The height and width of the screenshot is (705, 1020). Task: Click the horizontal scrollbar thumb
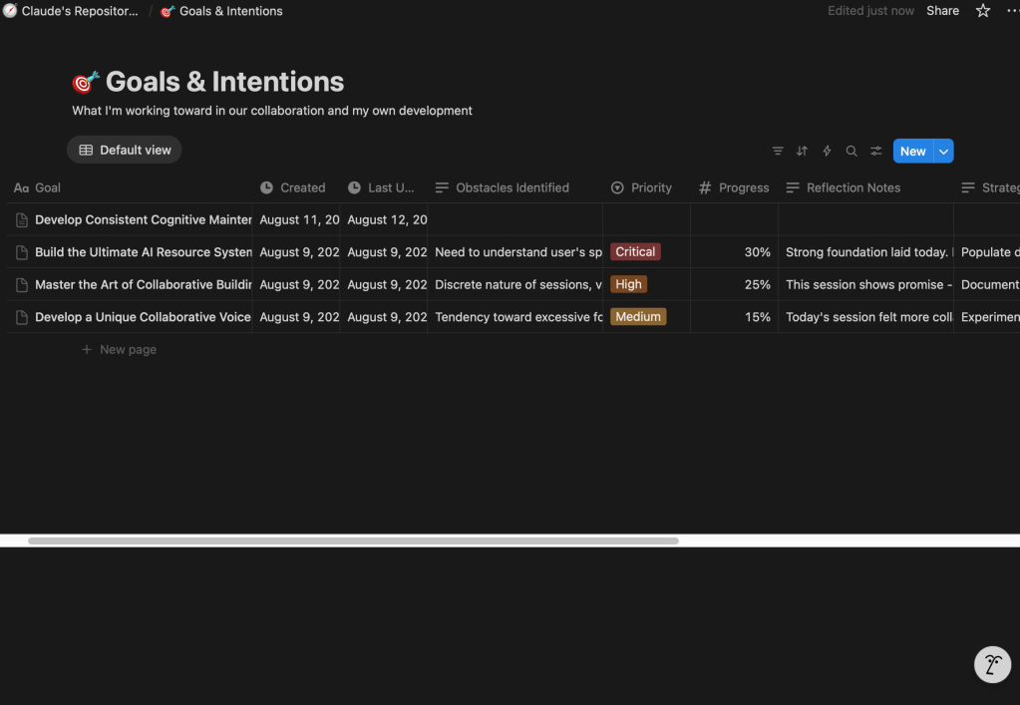point(353,540)
